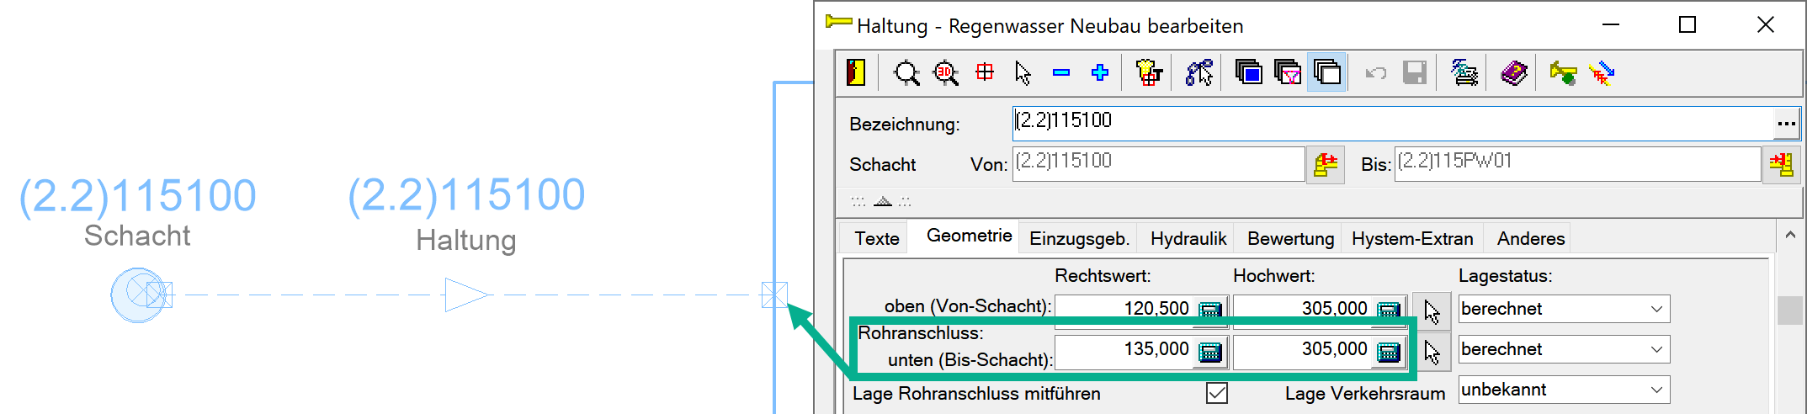1807x414 pixels.
Task: Switch to the Hydraulik tab
Action: pyautogui.click(x=1188, y=239)
